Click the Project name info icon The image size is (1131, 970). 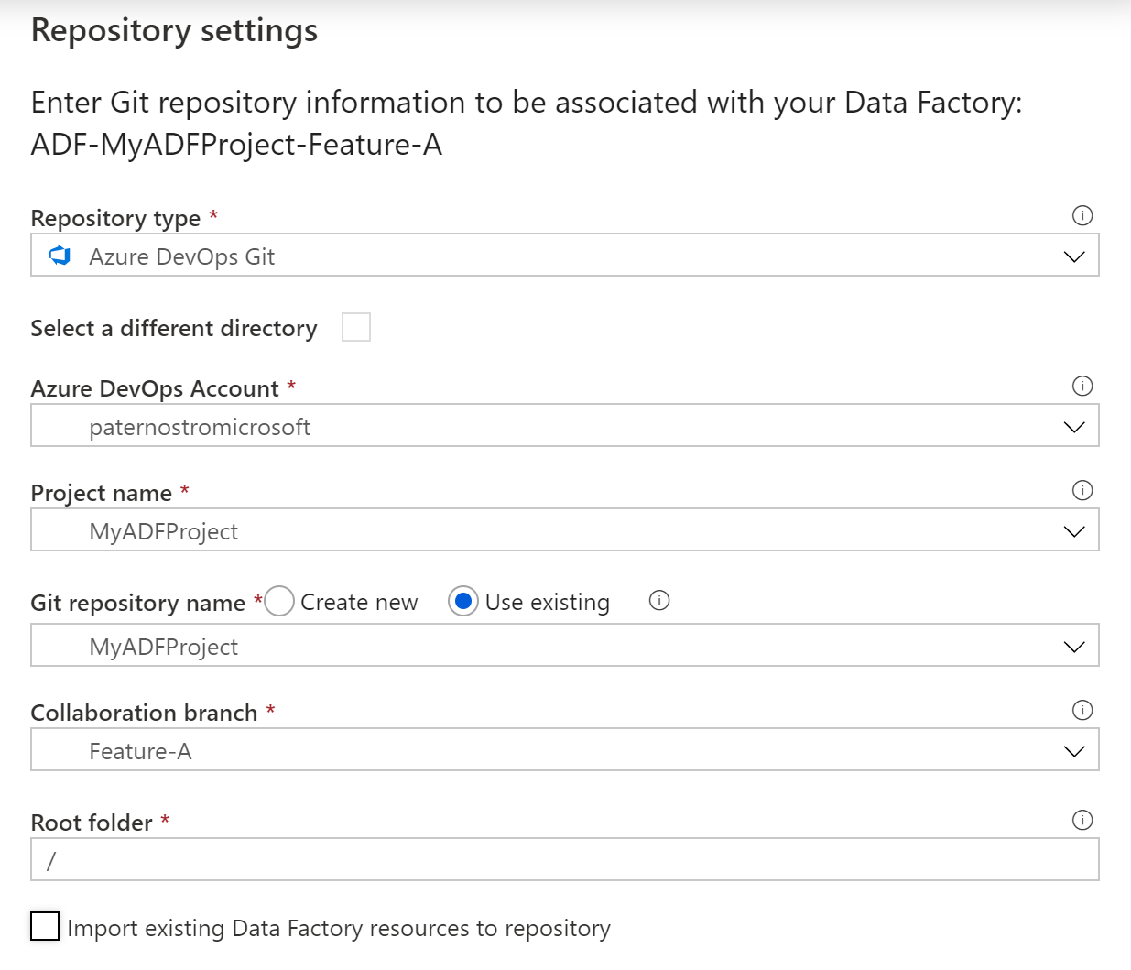click(1082, 490)
